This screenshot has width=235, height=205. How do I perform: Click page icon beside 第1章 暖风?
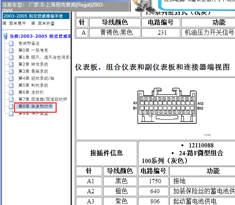(x=11, y=58)
